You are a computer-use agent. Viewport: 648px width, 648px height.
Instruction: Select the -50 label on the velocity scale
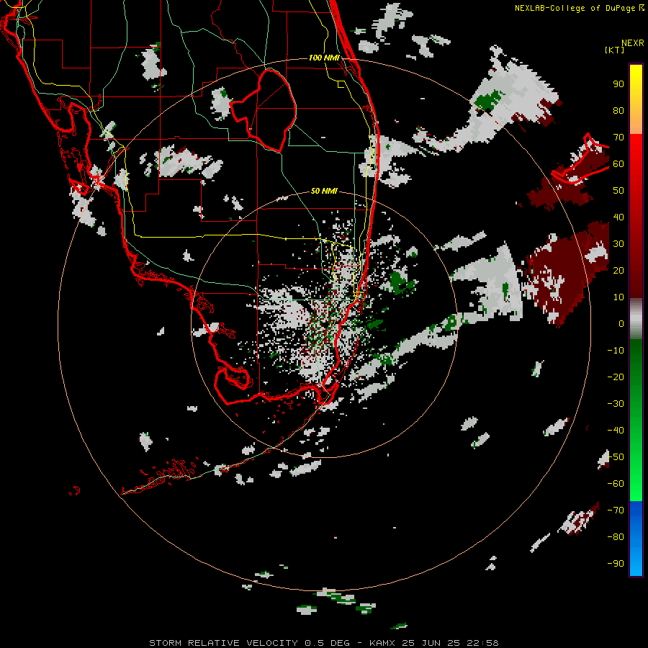click(x=616, y=457)
